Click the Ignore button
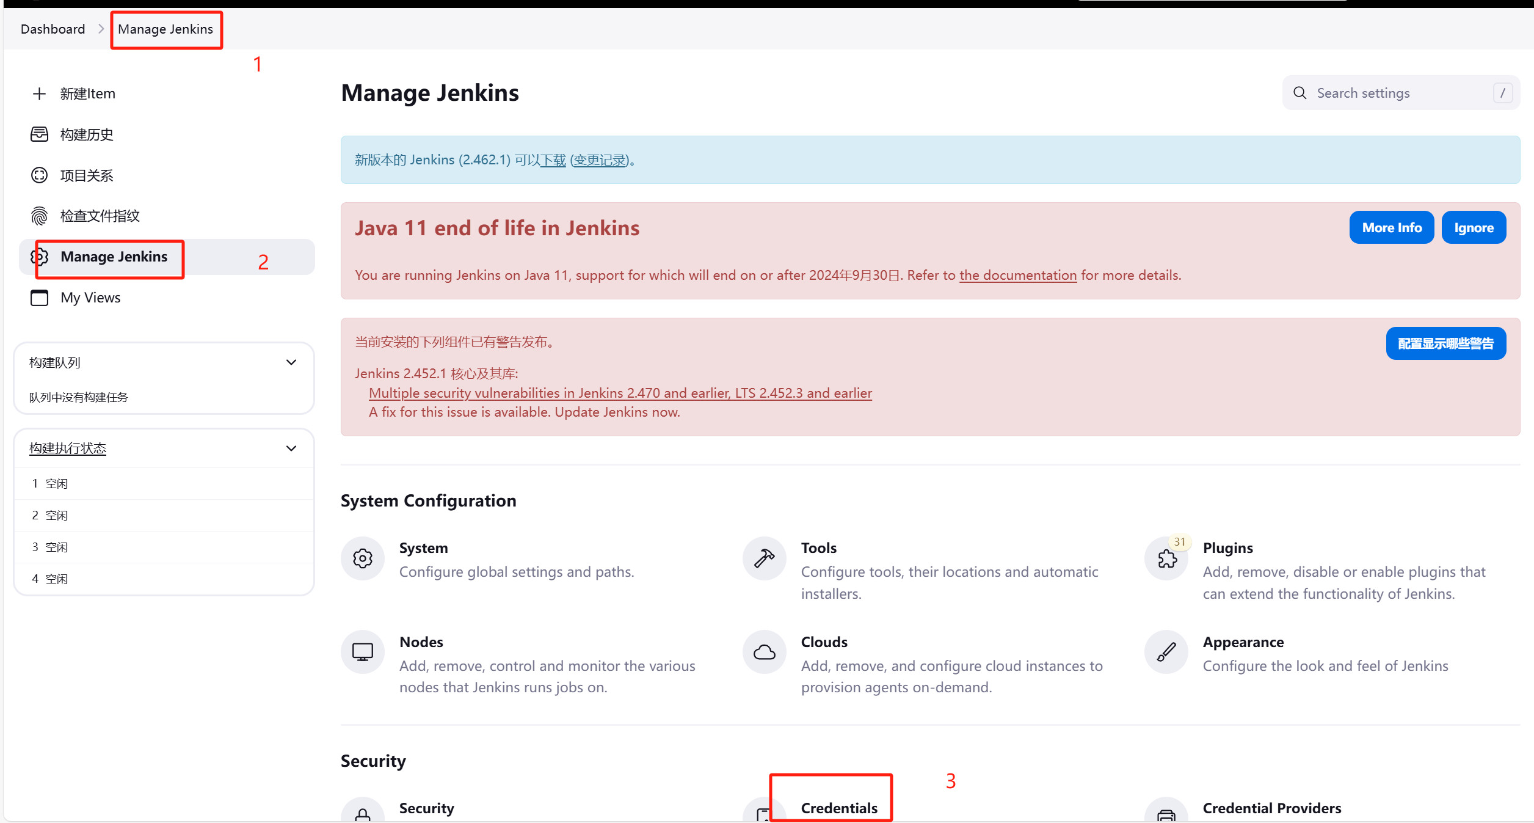The height and width of the screenshot is (823, 1534). click(x=1474, y=227)
